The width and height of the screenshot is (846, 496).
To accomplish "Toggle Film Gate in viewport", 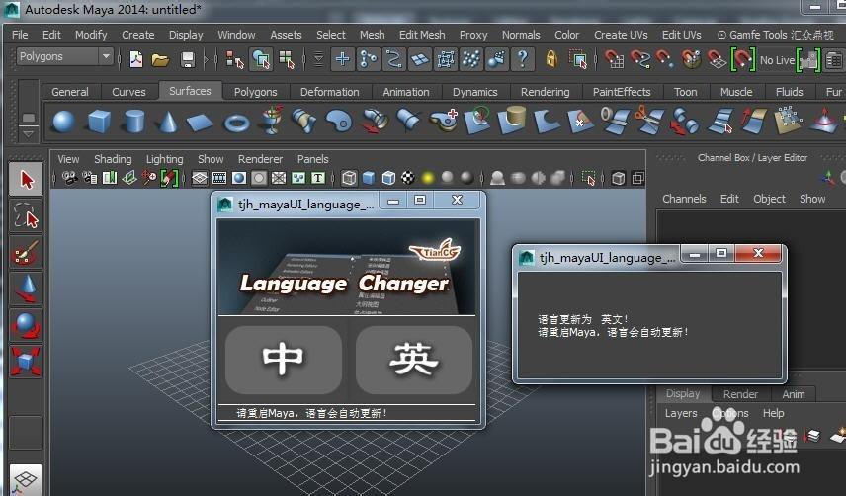I will pyautogui.click(x=219, y=178).
